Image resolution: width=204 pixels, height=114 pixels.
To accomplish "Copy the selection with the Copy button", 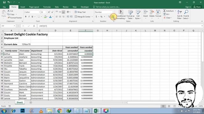I will point(11,14).
